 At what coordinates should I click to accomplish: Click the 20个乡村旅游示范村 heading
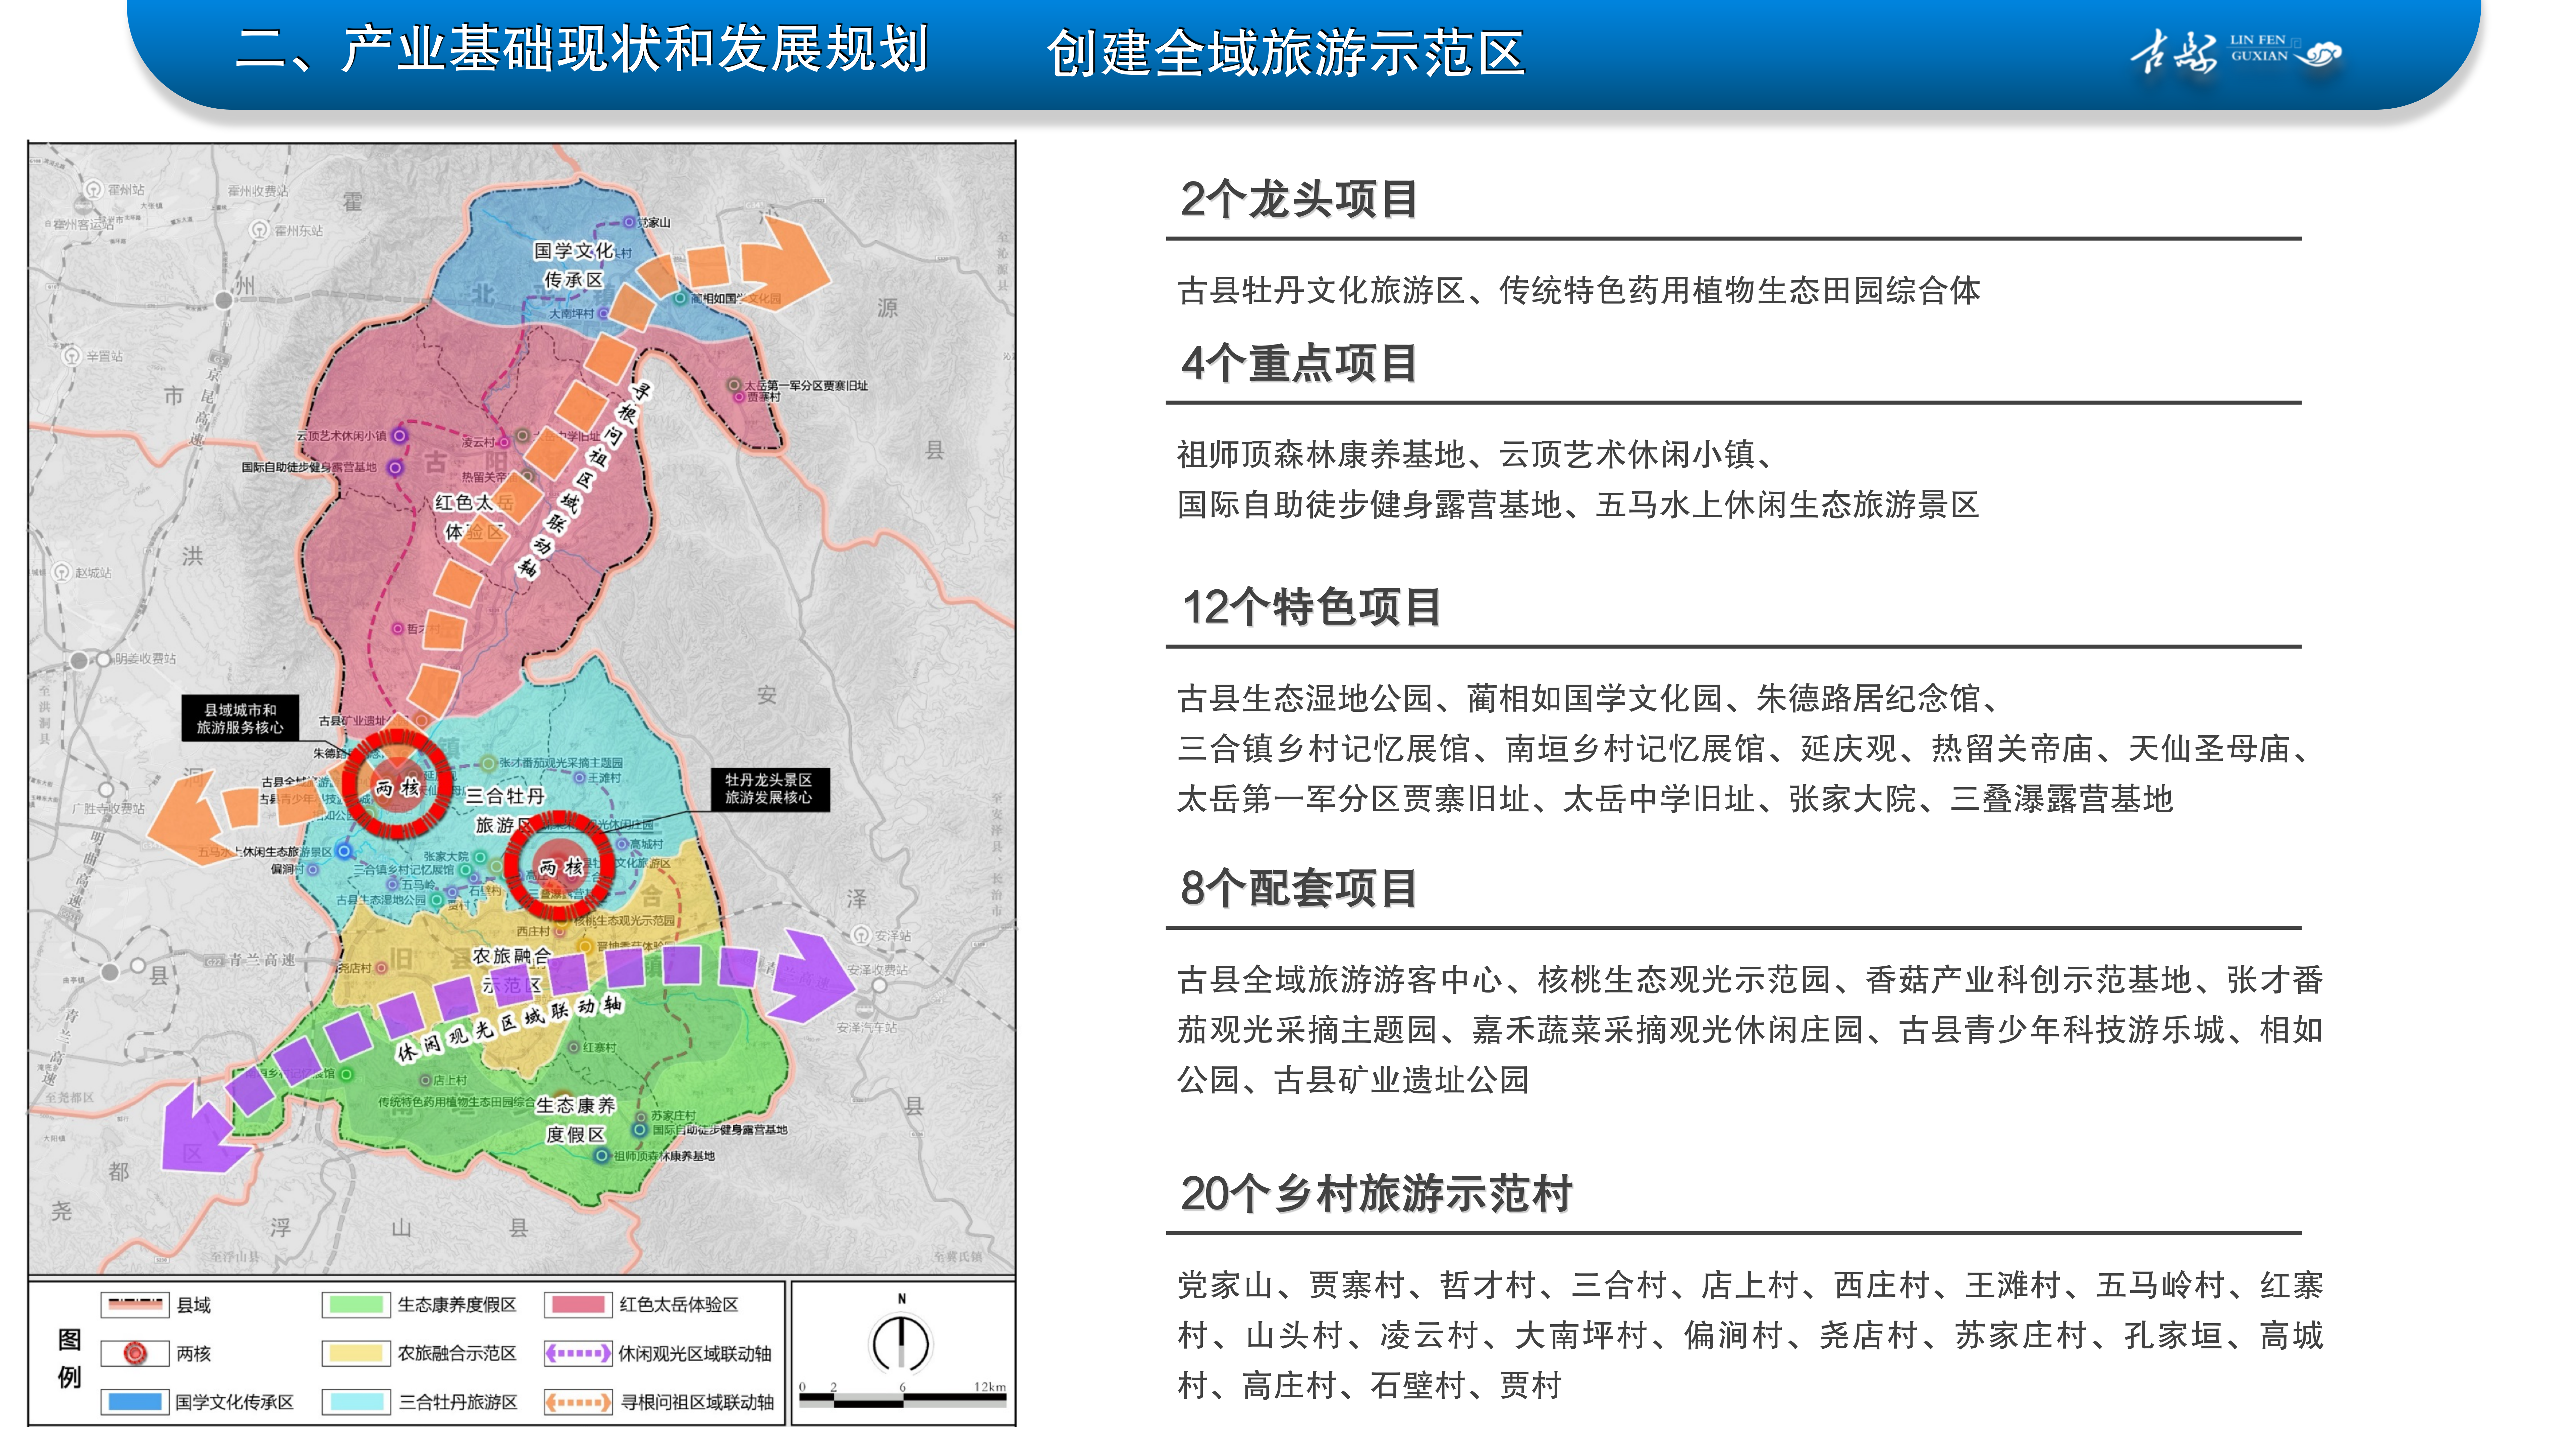point(1376,1193)
